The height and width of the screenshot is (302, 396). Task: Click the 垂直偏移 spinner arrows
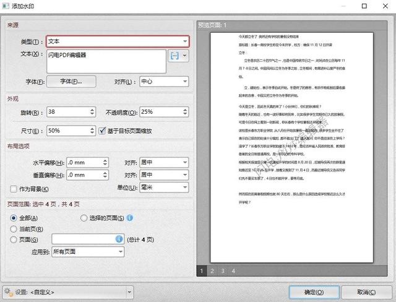pos(105,175)
